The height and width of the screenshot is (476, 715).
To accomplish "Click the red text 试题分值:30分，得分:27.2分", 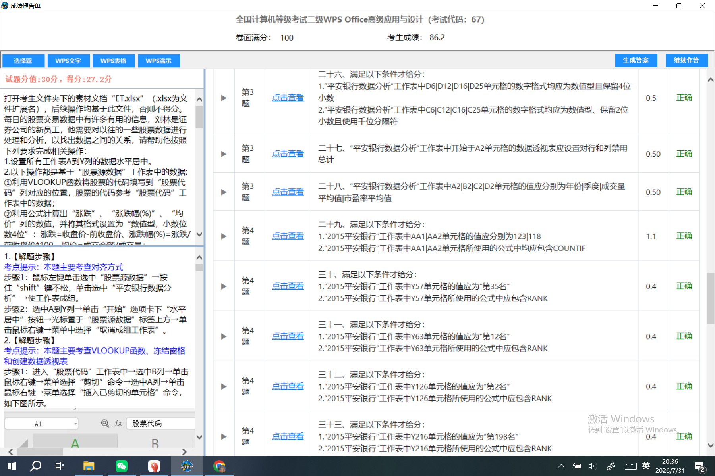I will tap(58, 79).
